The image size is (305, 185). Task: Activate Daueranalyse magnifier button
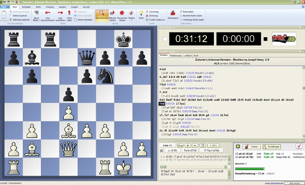point(102,16)
